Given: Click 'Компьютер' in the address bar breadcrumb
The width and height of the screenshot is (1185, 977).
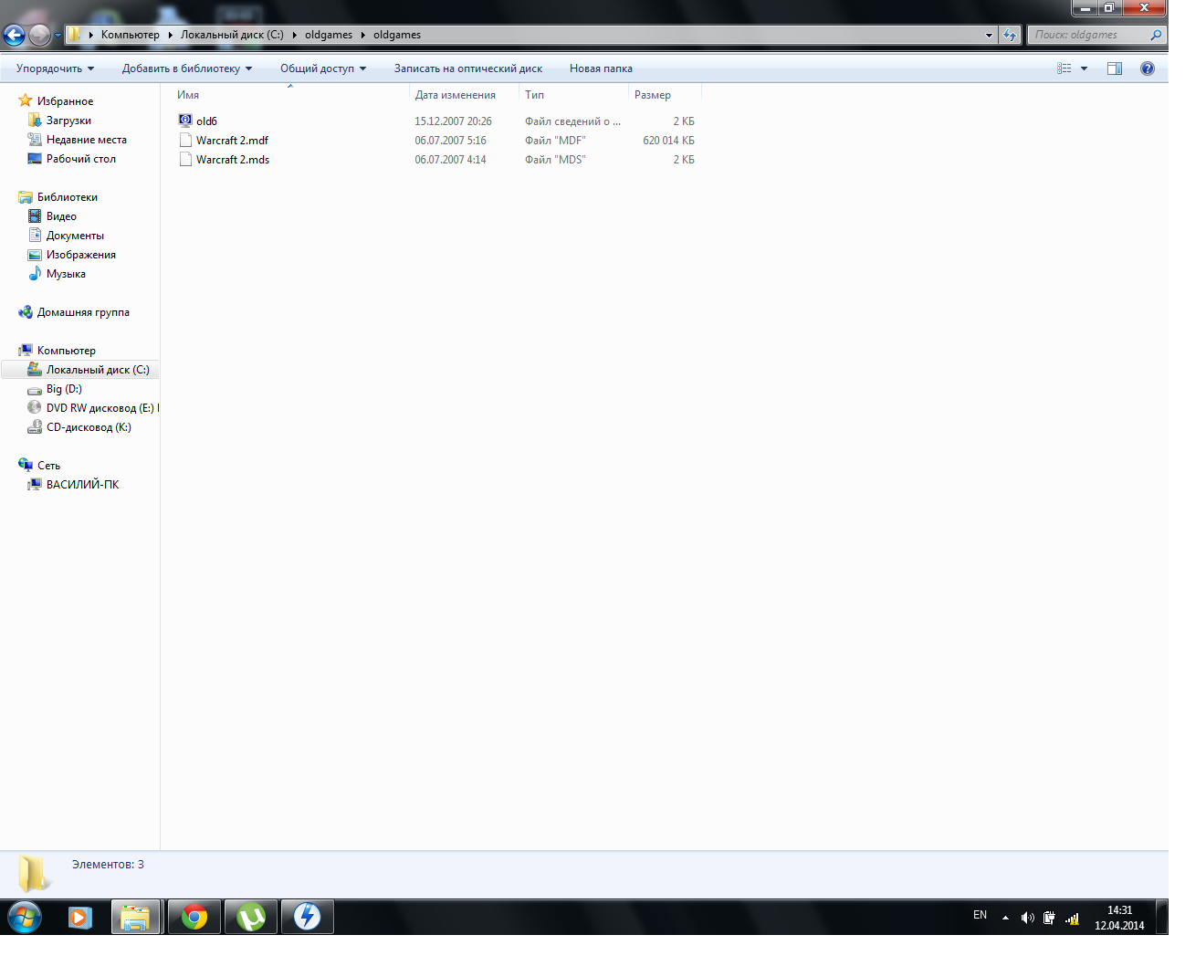Looking at the screenshot, I should pos(130,35).
